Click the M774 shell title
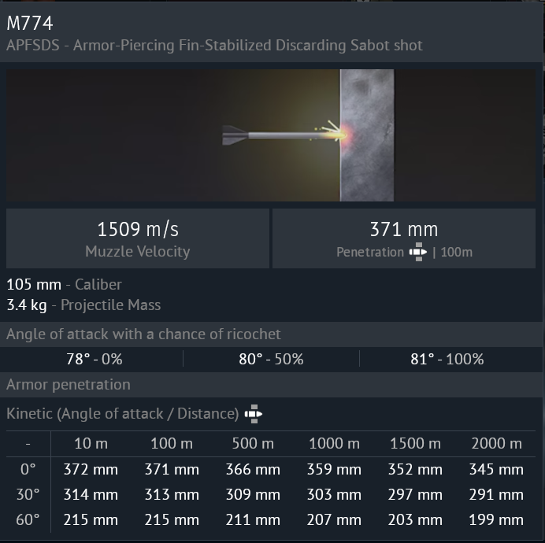 [x=30, y=23]
